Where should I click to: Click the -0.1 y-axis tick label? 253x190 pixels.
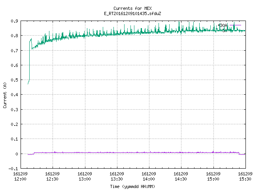[13, 169]
